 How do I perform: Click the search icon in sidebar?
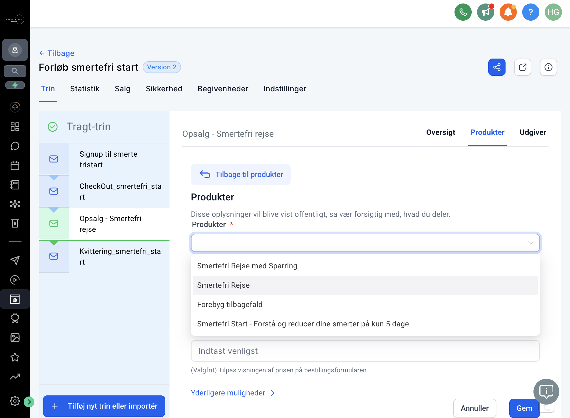(15, 71)
